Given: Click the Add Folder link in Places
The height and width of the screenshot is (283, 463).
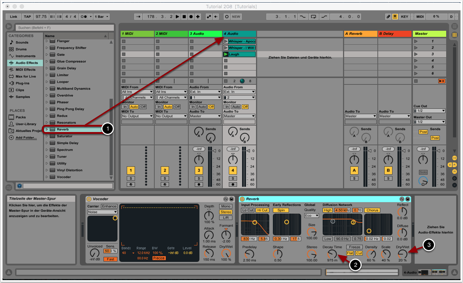Looking at the screenshot, I should click(x=26, y=138).
